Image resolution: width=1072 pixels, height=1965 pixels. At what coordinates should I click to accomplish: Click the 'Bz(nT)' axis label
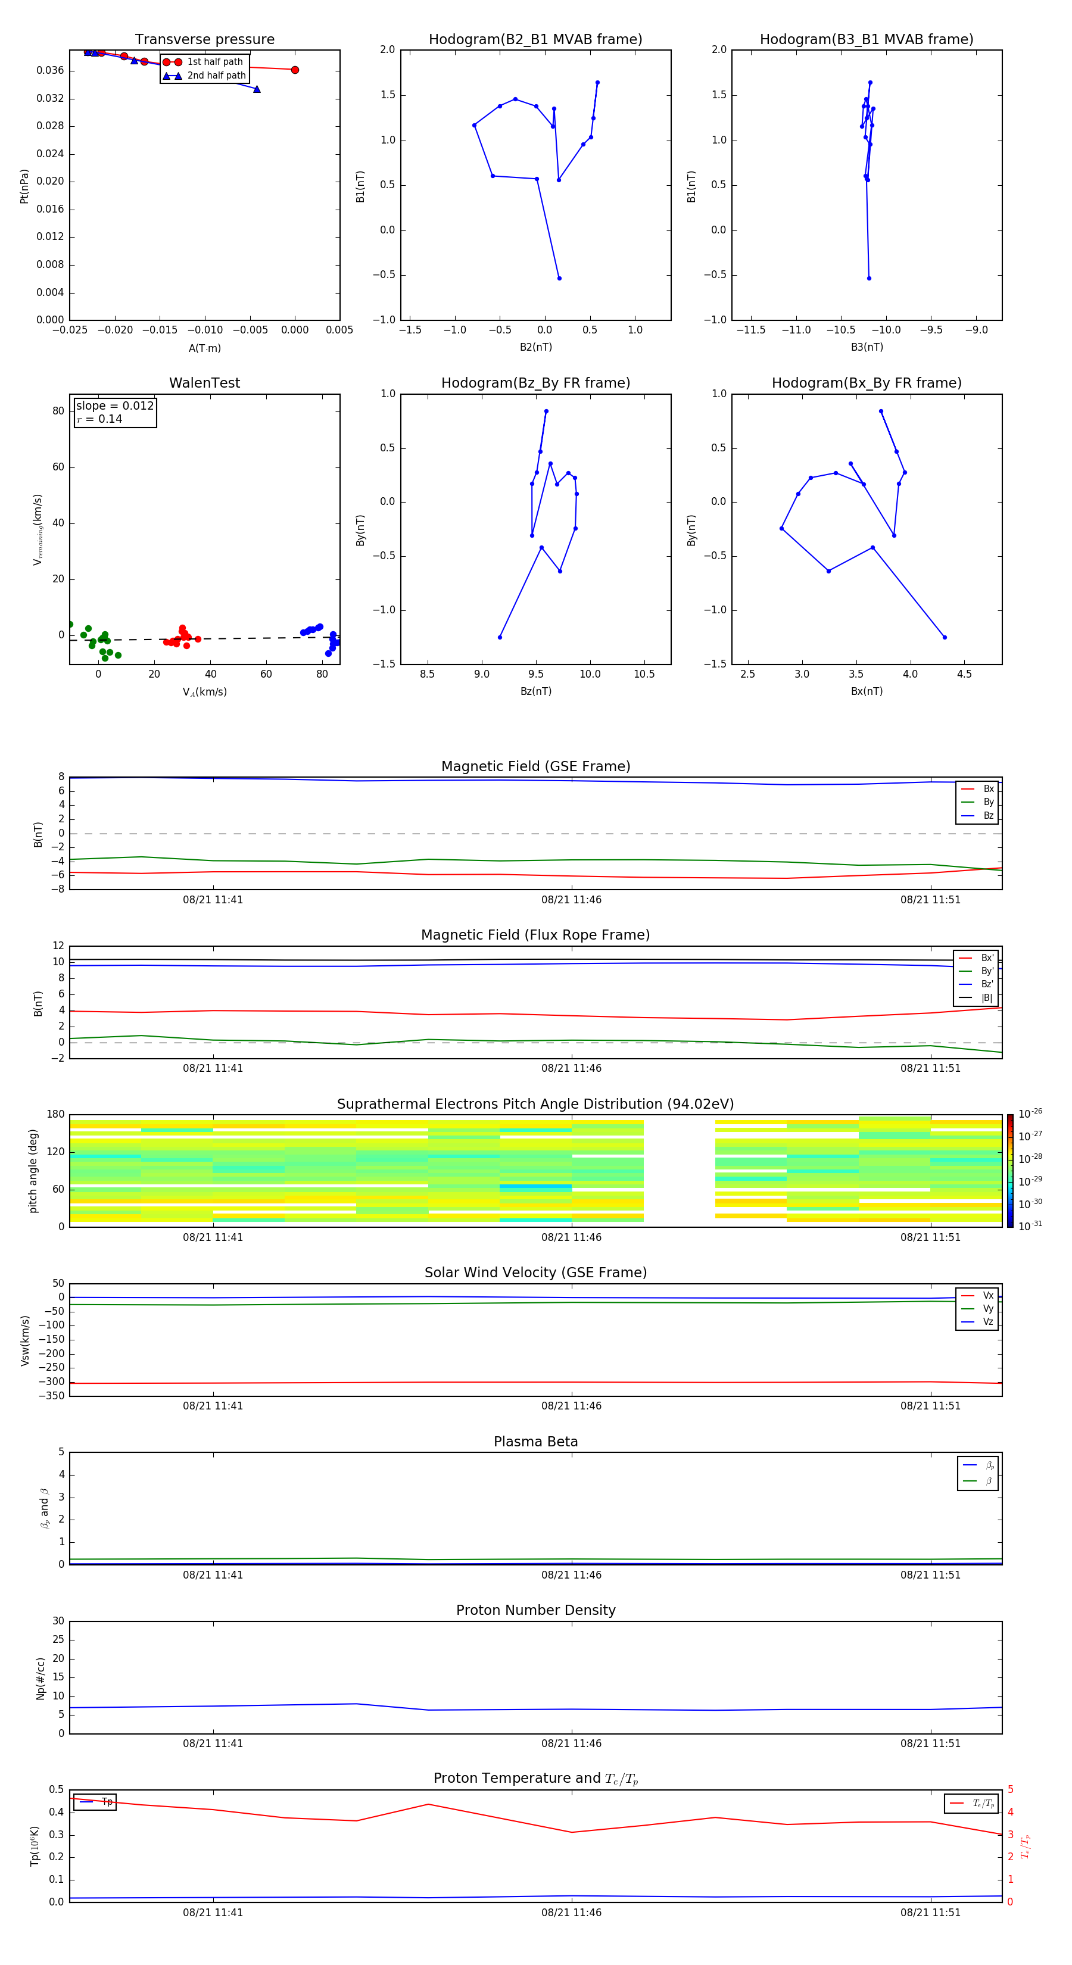point(535,691)
